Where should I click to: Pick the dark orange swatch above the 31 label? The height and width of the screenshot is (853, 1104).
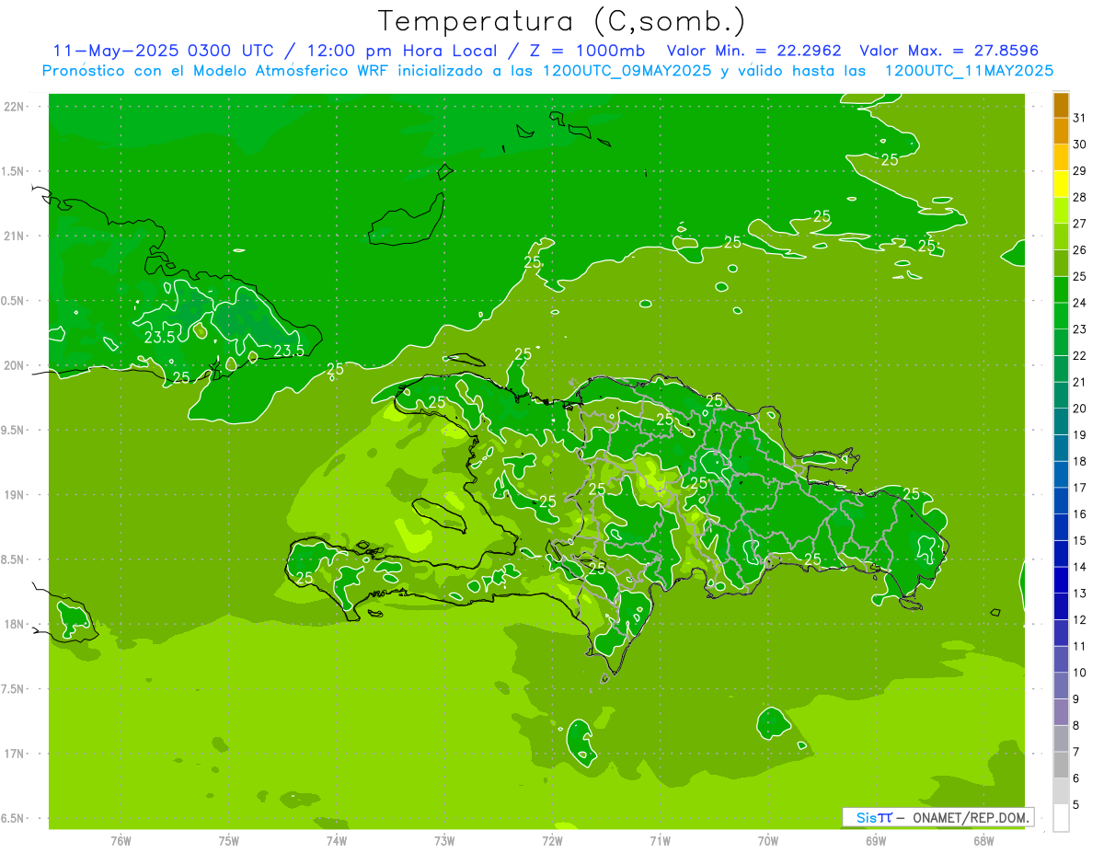click(1061, 105)
